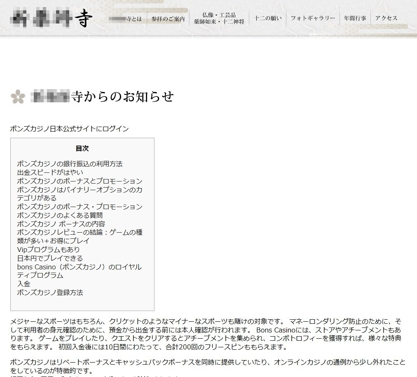This screenshot has height=377, width=417.
Task: Click the flower icon beside the announcement heading
Action: click(x=16, y=97)
